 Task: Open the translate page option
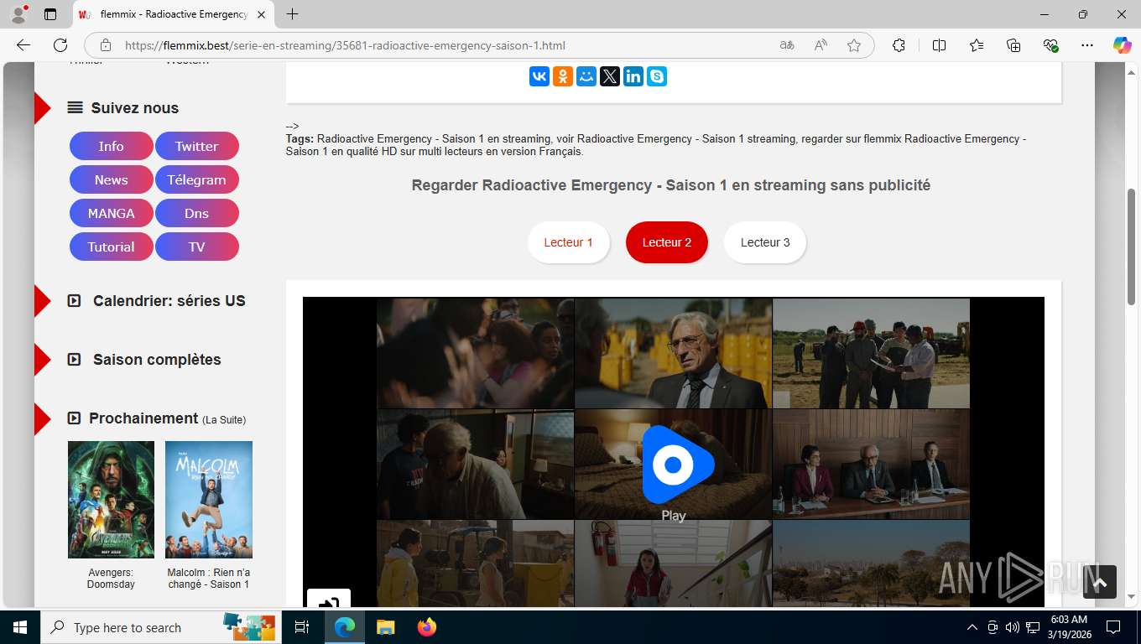[787, 45]
